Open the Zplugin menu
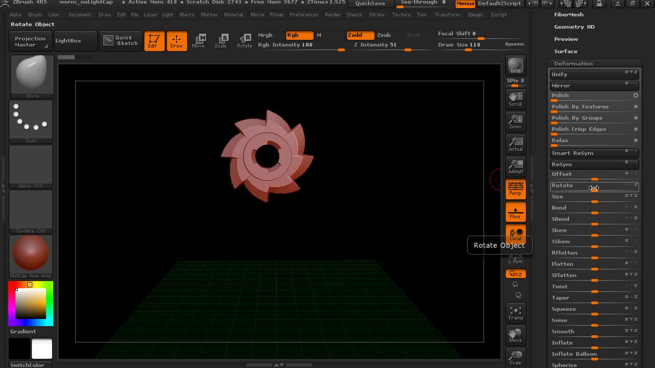Screen dimensions: 655x368 [475, 14]
